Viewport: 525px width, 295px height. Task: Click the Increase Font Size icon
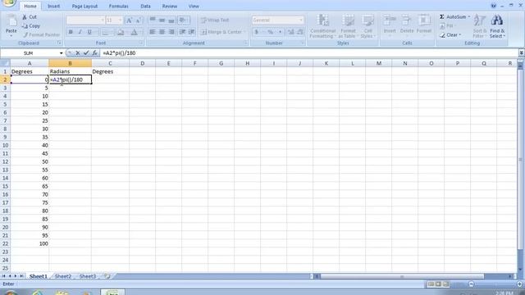click(129, 20)
